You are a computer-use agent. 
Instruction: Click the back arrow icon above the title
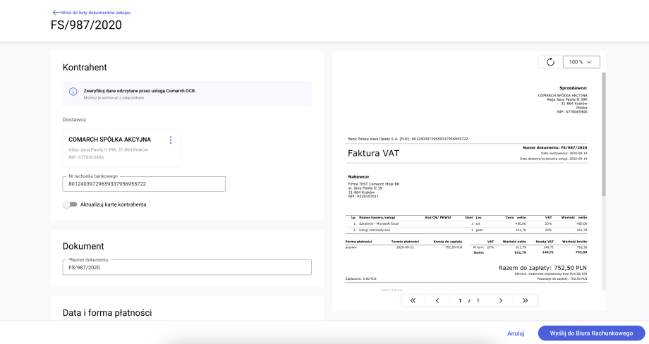pyautogui.click(x=56, y=13)
